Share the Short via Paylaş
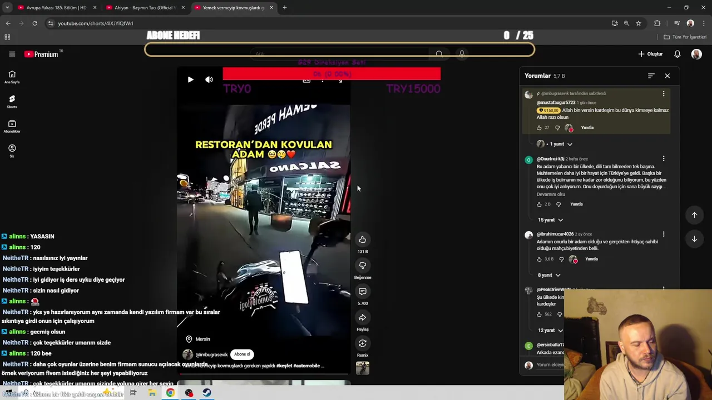712x400 pixels. [x=362, y=317]
